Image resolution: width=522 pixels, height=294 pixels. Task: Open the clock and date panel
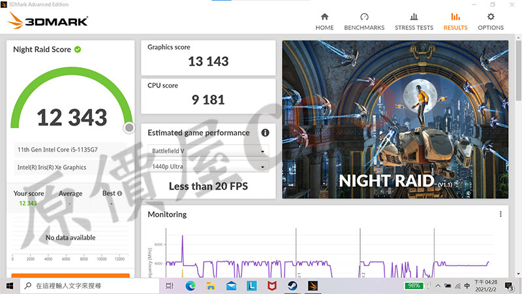point(485,286)
